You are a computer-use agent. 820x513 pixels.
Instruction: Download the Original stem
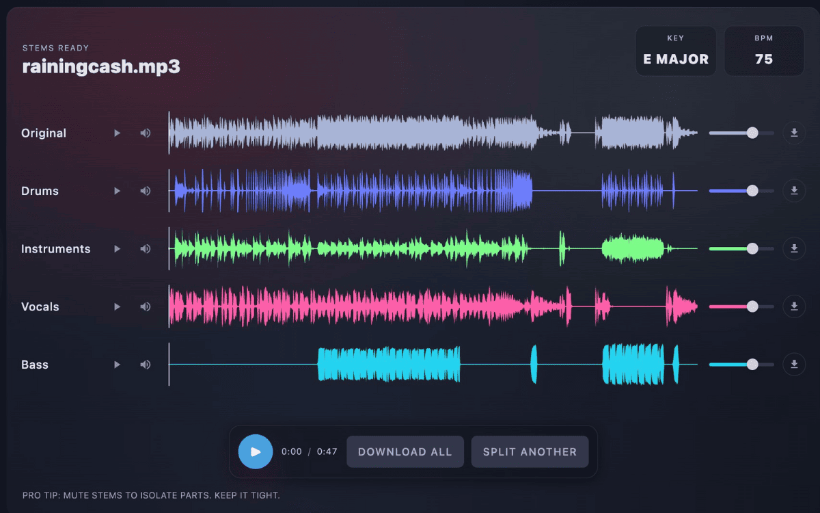coord(794,133)
